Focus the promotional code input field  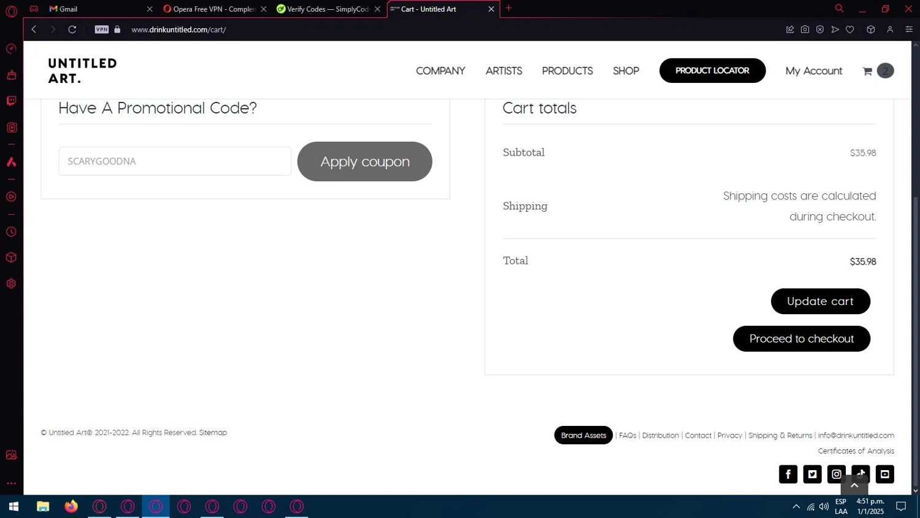175,161
